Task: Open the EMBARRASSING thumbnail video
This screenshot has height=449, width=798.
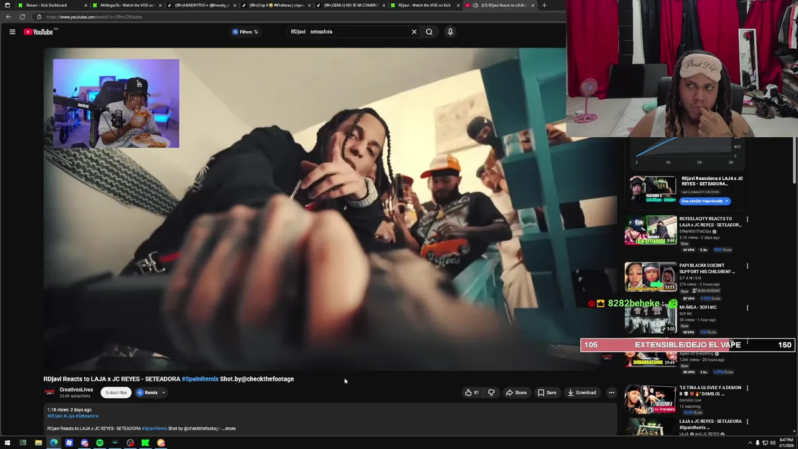Action: click(651, 359)
